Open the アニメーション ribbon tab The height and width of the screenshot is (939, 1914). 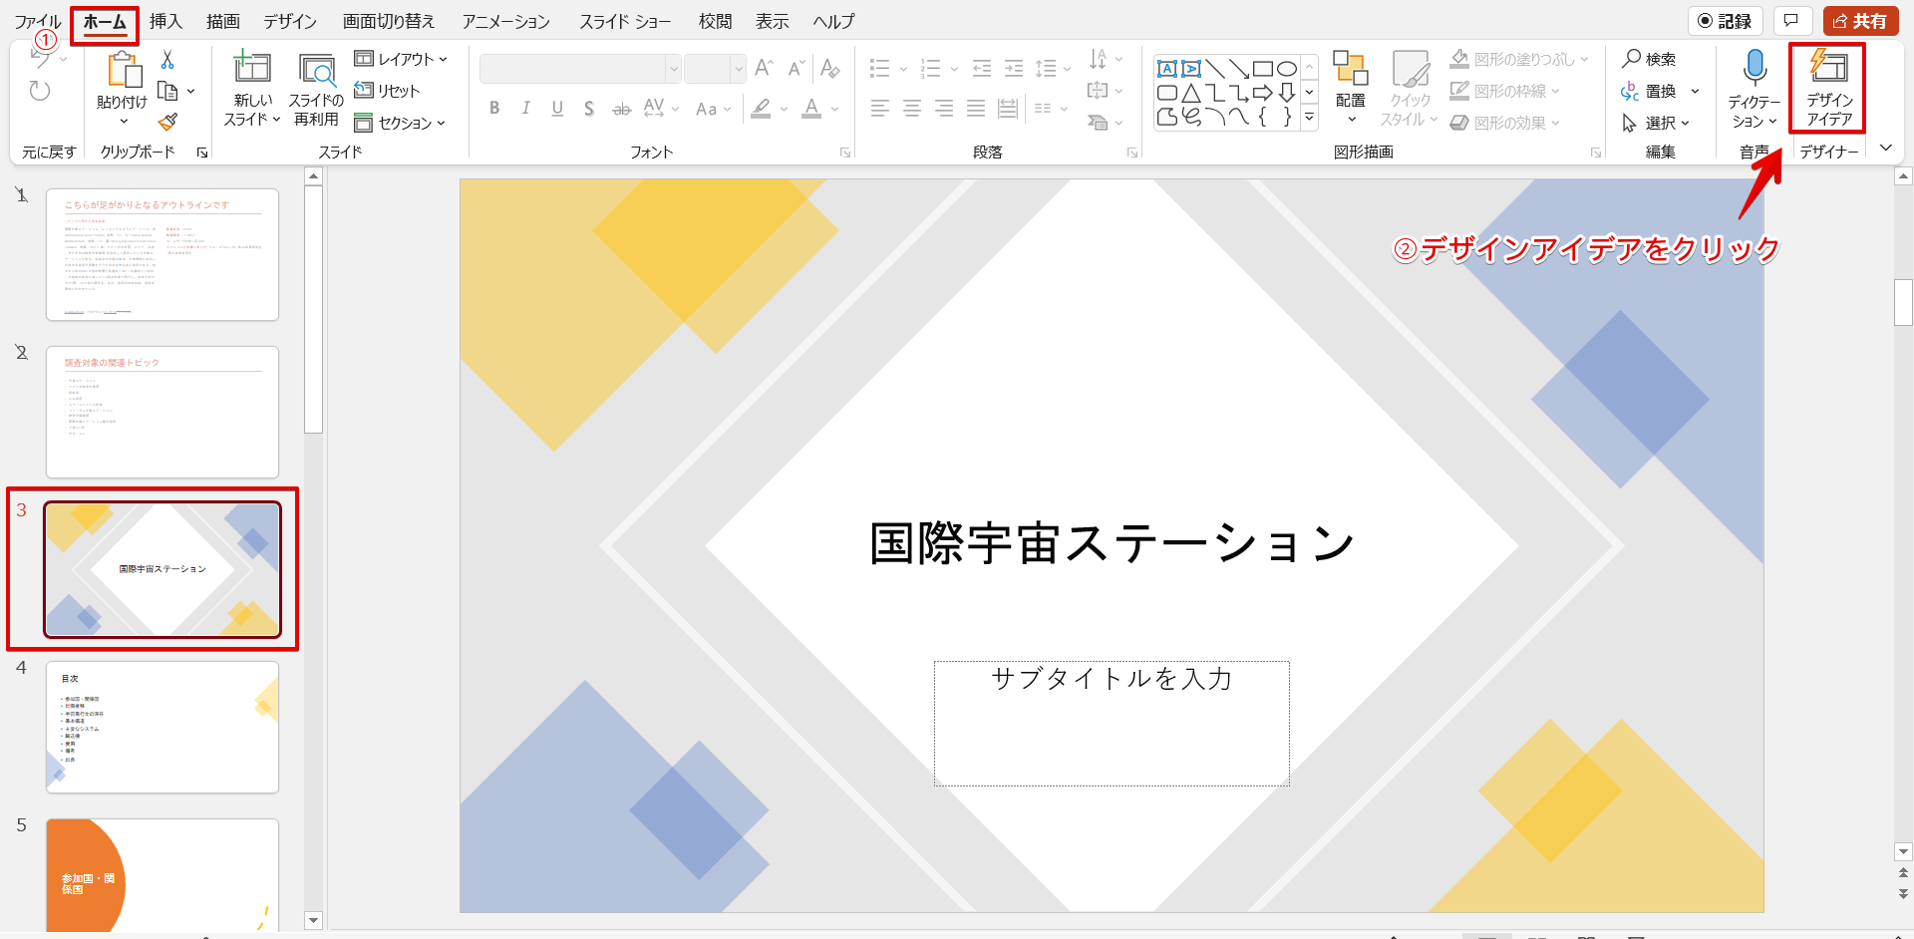(x=504, y=20)
